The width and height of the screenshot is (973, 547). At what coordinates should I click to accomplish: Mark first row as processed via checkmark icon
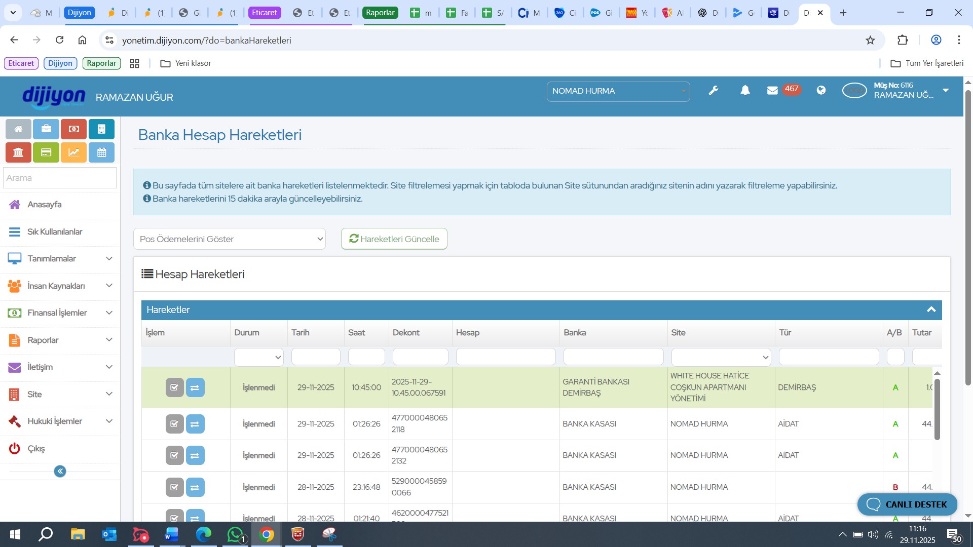click(x=174, y=387)
